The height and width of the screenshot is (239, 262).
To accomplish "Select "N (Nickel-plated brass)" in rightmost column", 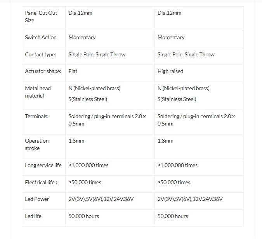I will [x=184, y=89].
